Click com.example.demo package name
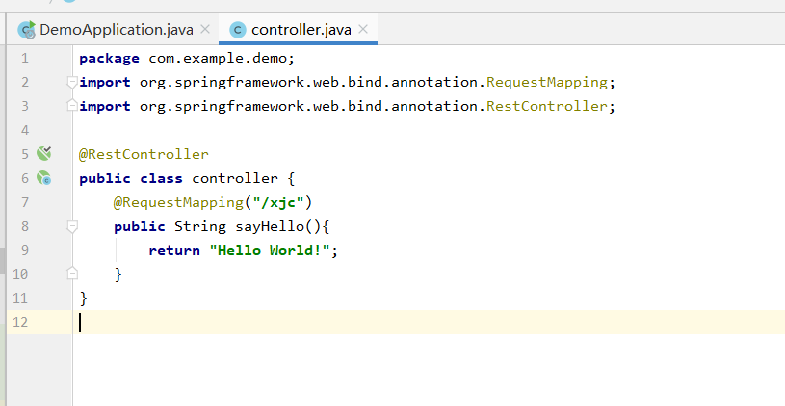The width and height of the screenshot is (785, 406). click(218, 59)
